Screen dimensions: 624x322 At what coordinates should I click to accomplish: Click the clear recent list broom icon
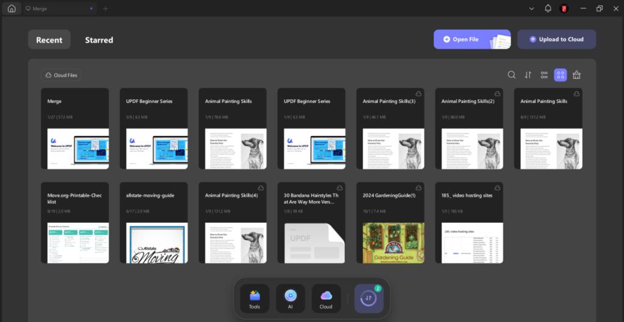[x=576, y=75]
